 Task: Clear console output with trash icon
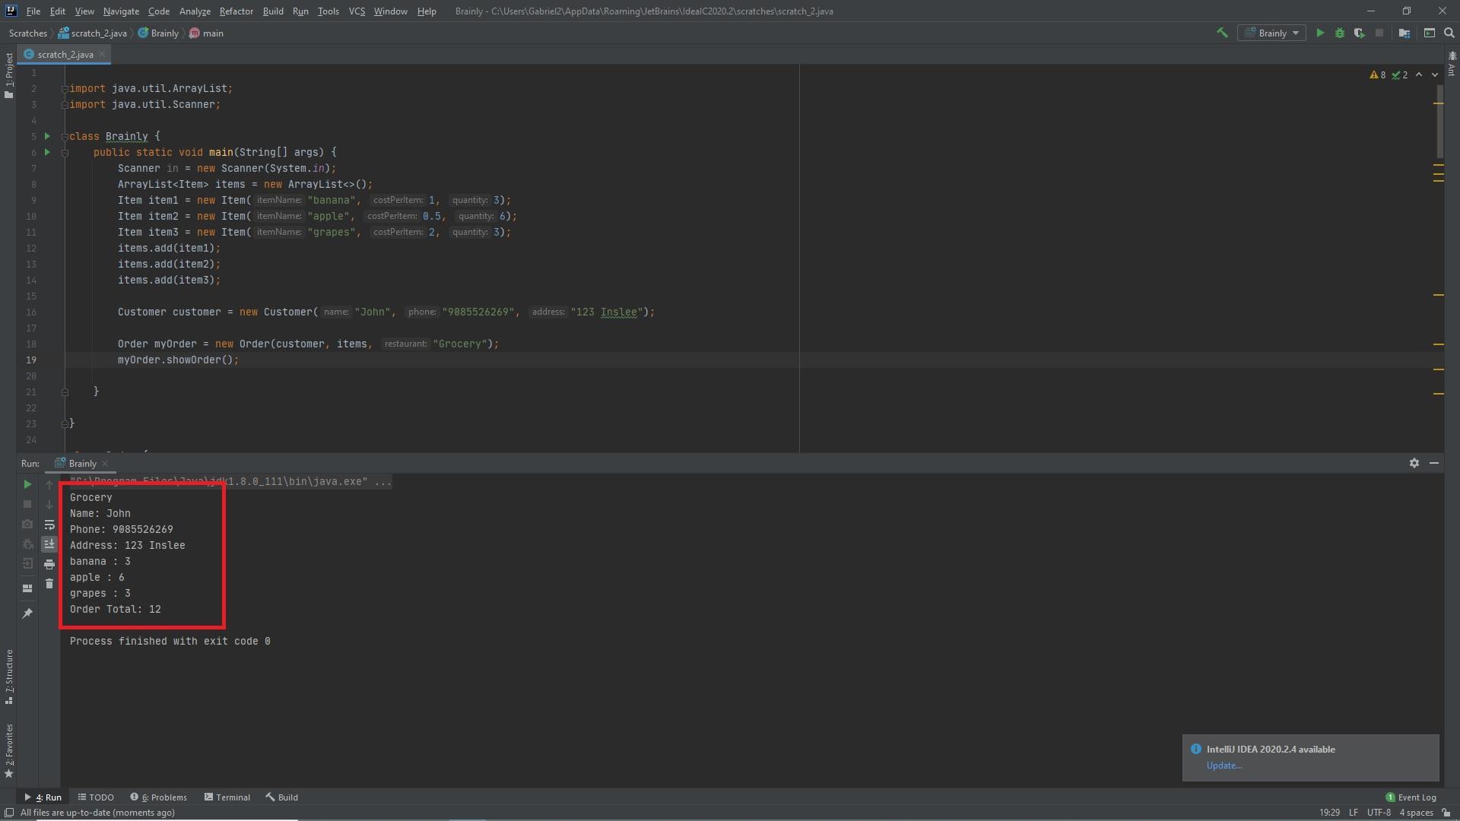click(x=49, y=584)
